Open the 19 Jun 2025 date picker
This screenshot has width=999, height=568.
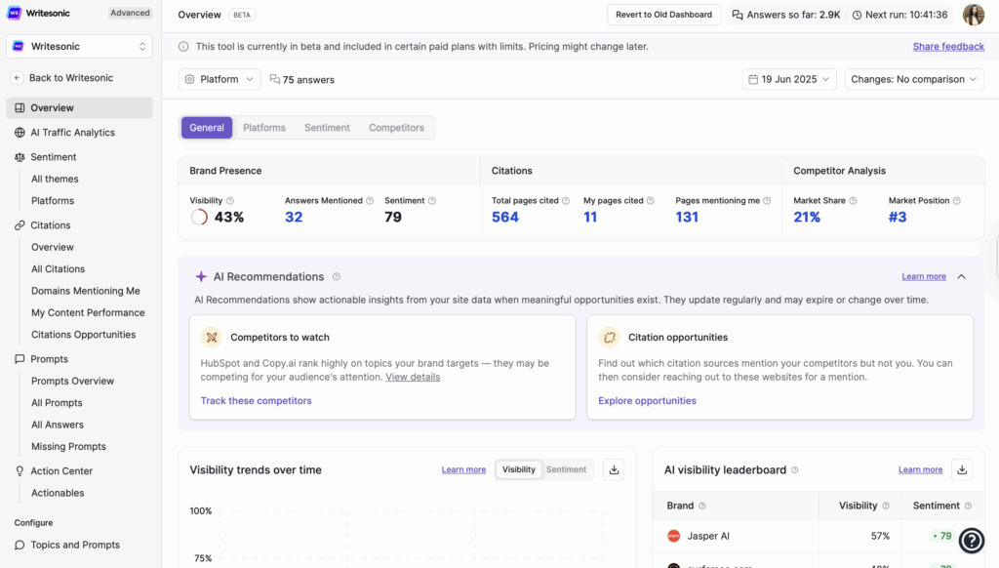pyautogui.click(x=788, y=79)
